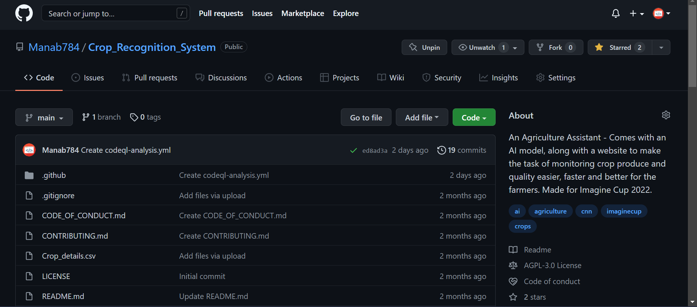
Task: Open the .github folder icon
Action: (29, 175)
